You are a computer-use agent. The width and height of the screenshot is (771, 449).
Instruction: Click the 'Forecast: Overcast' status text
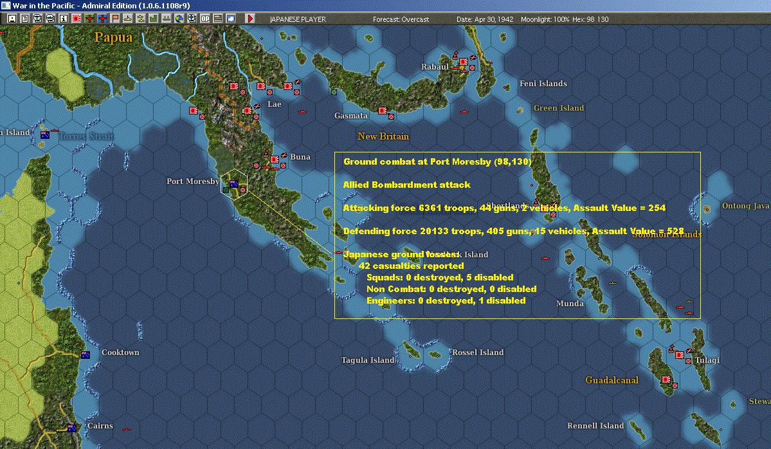(401, 19)
